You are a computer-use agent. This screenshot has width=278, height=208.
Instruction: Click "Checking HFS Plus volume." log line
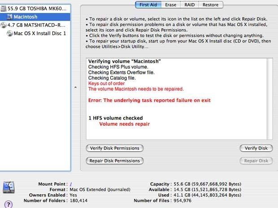pyautogui.click(x=118, y=67)
